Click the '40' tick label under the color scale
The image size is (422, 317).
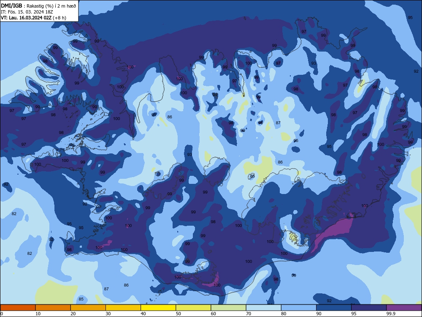[143, 314]
